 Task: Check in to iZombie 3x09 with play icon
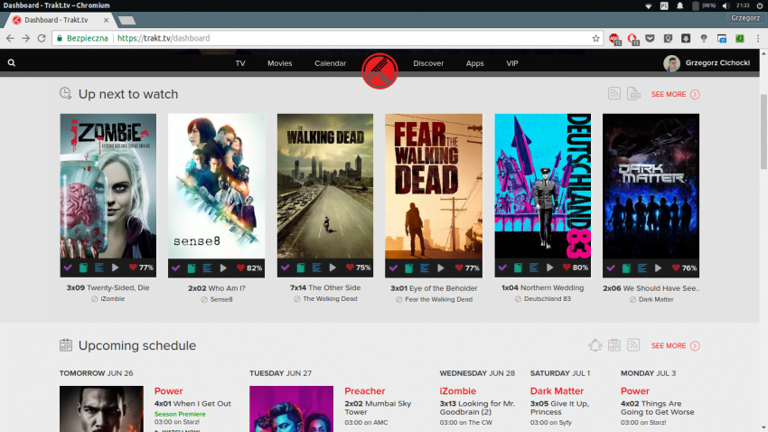(x=115, y=268)
